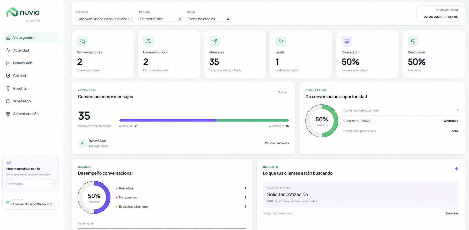The image size is (469, 230).
Task: Click the Actividad pulse icon
Action: click(x=8, y=50)
